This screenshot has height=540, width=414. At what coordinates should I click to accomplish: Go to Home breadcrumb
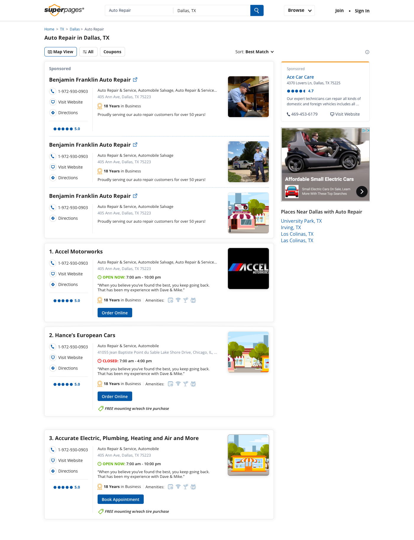[49, 29]
